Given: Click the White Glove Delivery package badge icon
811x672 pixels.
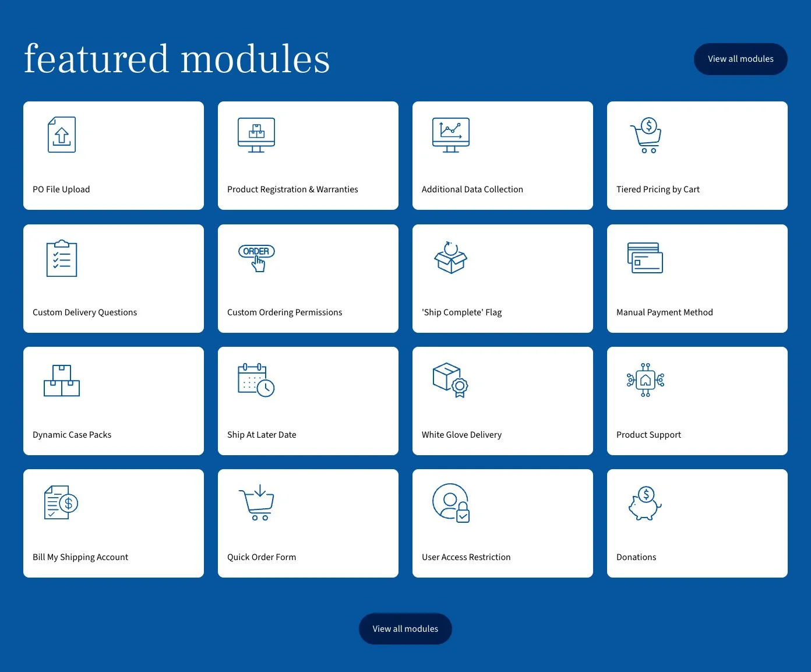Looking at the screenshot, I should pos(450,381).
